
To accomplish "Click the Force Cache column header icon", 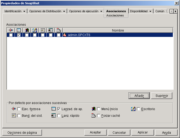I will pos(59,30).
